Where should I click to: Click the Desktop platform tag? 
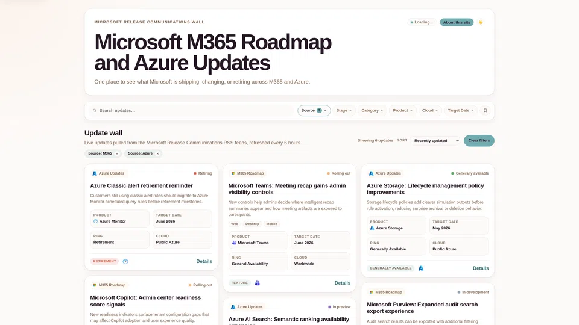point(252,224)
